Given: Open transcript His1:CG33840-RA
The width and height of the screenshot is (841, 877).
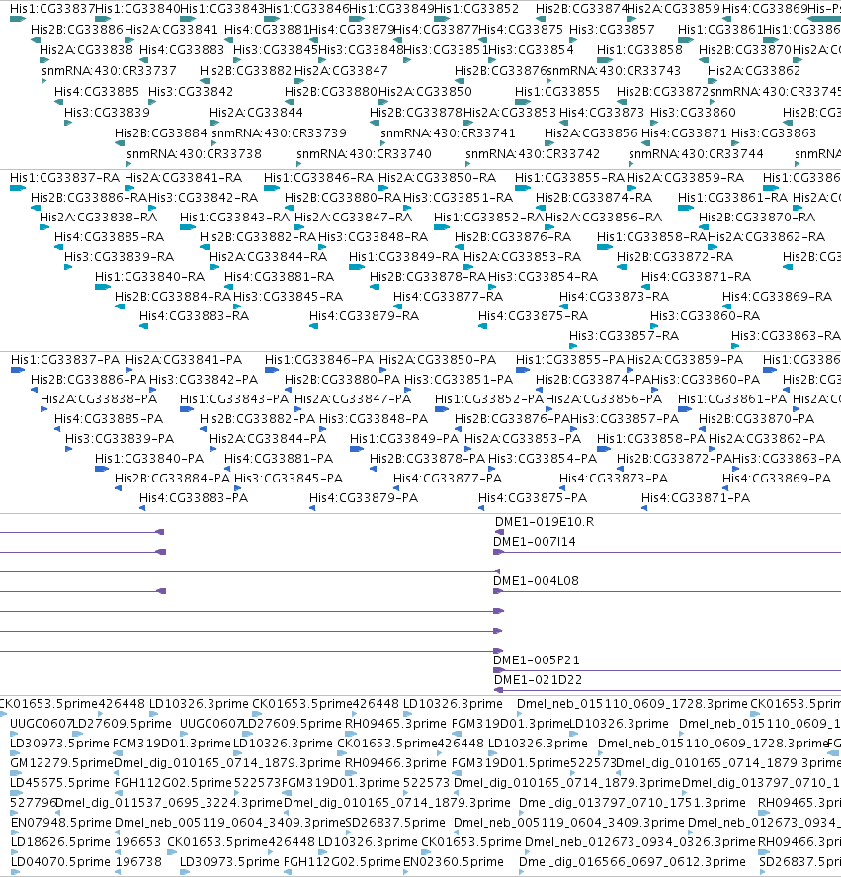Looking at the screenshot, I should point(150,276).
